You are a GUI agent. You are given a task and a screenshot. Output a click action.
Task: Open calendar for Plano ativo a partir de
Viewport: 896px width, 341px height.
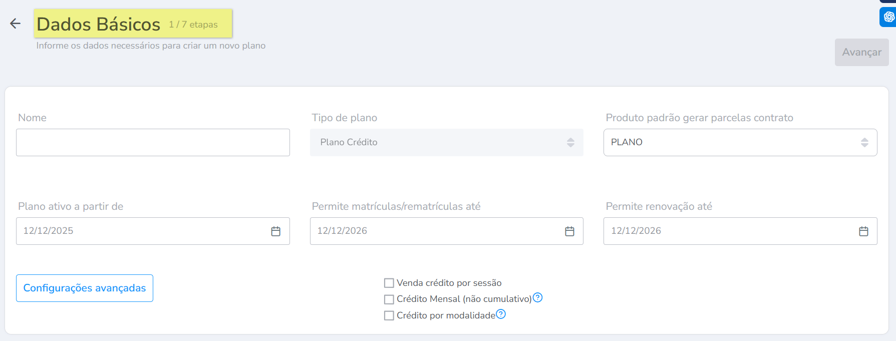coord(275,231)
